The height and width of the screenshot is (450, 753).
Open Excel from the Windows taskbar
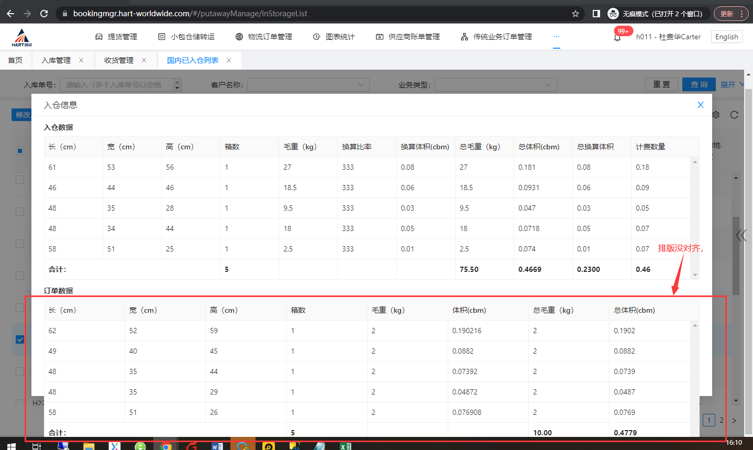pos(346,446)
